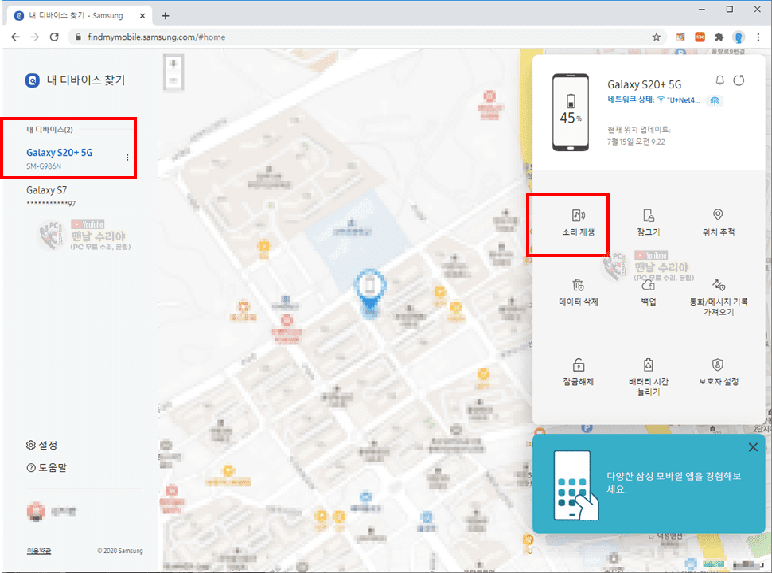Click the Find My Mobile logo
Screen dimensions: 772x573
coord(33,80)
